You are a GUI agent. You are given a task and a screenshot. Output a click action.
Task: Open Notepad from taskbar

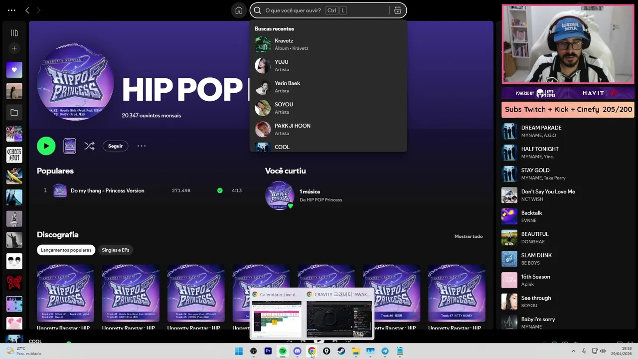[400, 351]
